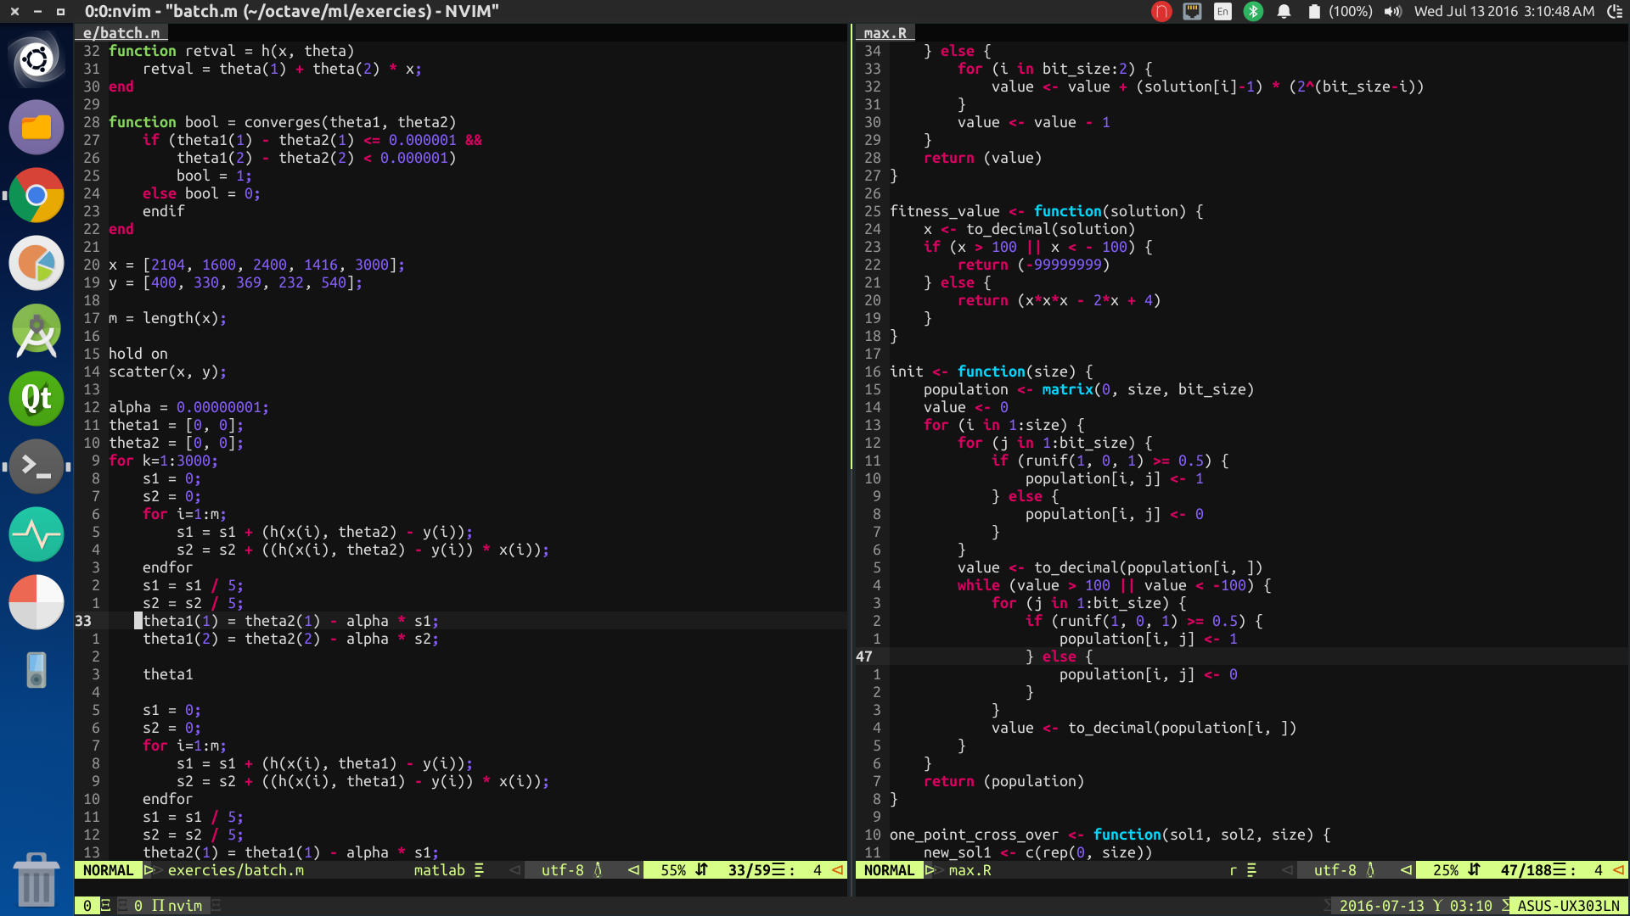Open Android Studio from the launcher
The height and width of the screenshot is (916, 1630).
[37, 331]
